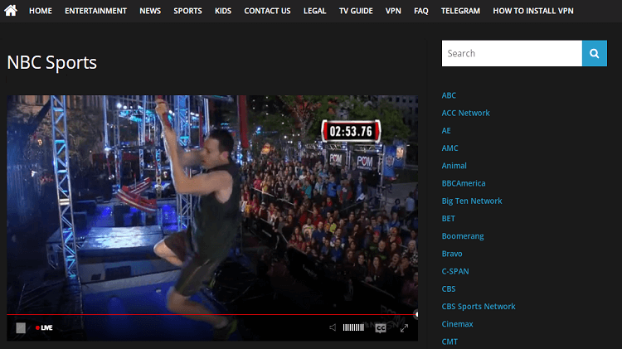
Task: Mute the video with speaker icon
Action: click(x=333, y=327)
